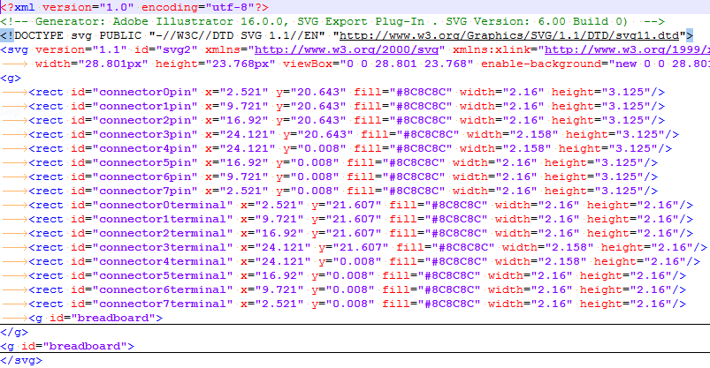The width and height of the screenshot is (710, 368).
Task: Click y="20.643" in the connector1pin row
Action: (x=311, y=106)
